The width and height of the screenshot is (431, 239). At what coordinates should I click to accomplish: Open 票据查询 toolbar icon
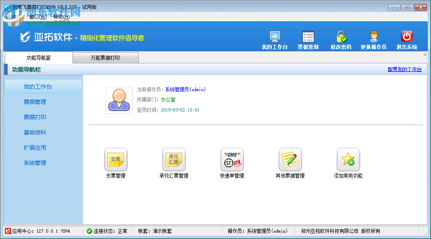click(308, 36)
